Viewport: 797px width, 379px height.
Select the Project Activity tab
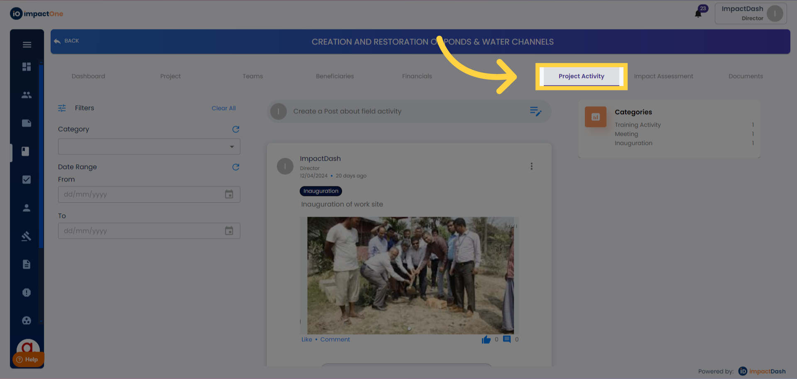[x=582, y=76]
